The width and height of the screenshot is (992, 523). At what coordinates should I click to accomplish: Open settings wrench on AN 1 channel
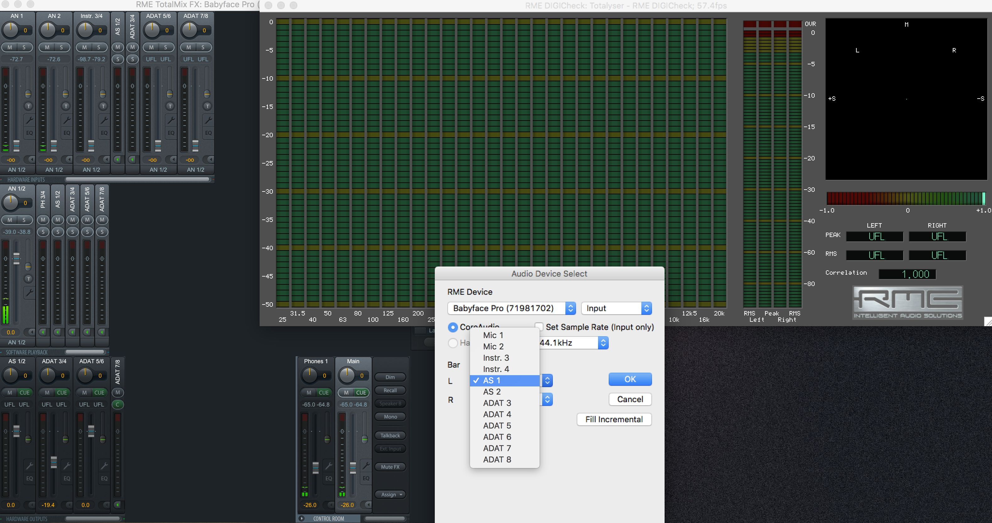[x=29, y=120]
